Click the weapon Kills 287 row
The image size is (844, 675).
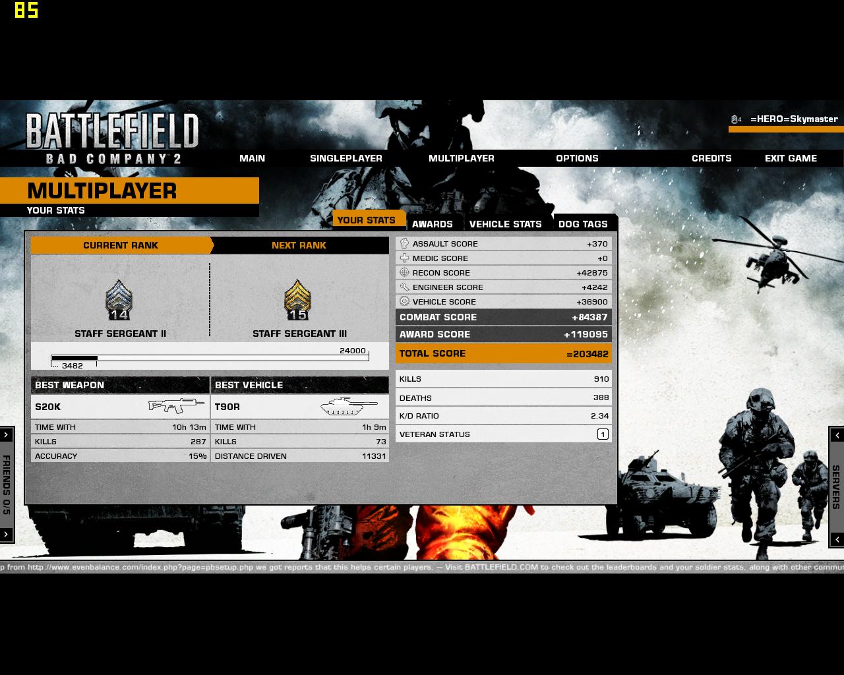pos(120,442)
